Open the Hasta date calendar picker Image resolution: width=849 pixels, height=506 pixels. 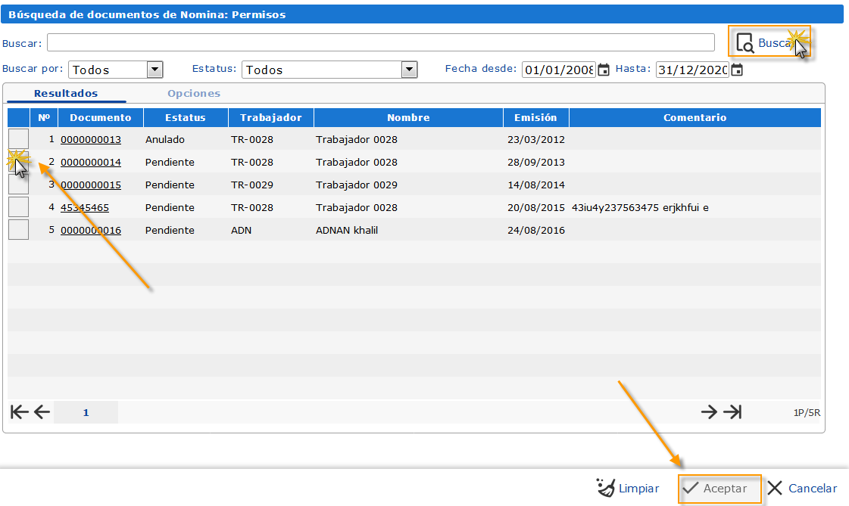pos(737,70)
